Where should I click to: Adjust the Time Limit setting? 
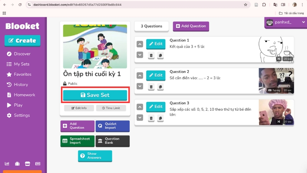[x=111, y=108]
